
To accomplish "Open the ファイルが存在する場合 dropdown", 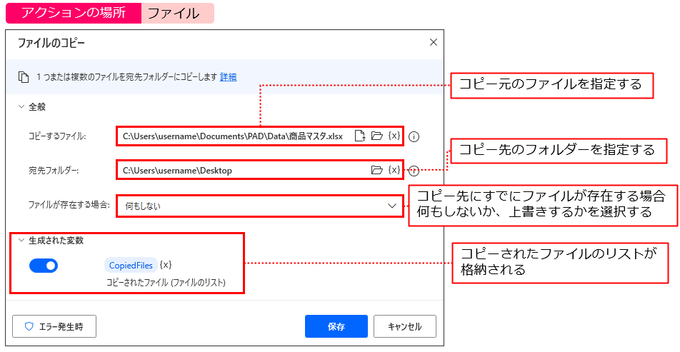I will pyautogui.click(x=260, y=206).
